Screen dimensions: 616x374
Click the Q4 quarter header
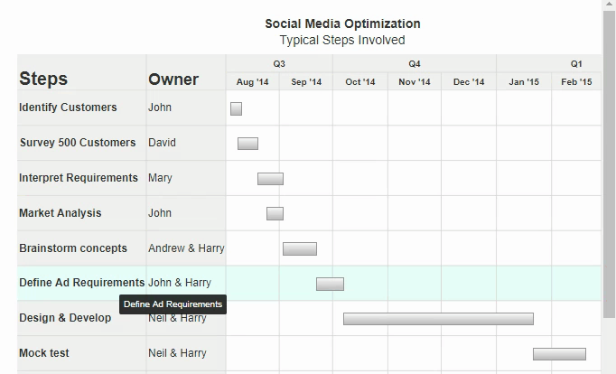pos(414,64)
